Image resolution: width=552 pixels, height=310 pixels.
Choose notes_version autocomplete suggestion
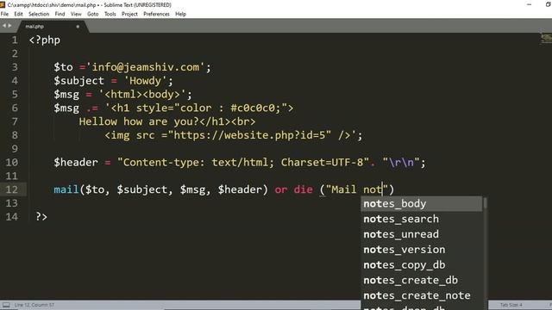point(422,250)
